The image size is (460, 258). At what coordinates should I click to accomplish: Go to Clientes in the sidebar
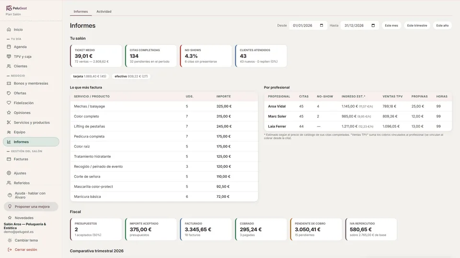pyautogui.click(x=31, y=66)
